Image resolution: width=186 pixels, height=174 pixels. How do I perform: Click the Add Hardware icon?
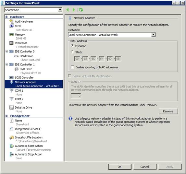11,21
